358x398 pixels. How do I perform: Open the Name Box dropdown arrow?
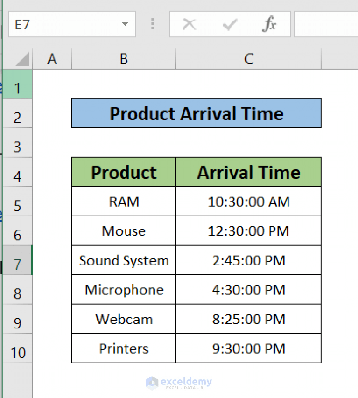click(x=124, y=25)
